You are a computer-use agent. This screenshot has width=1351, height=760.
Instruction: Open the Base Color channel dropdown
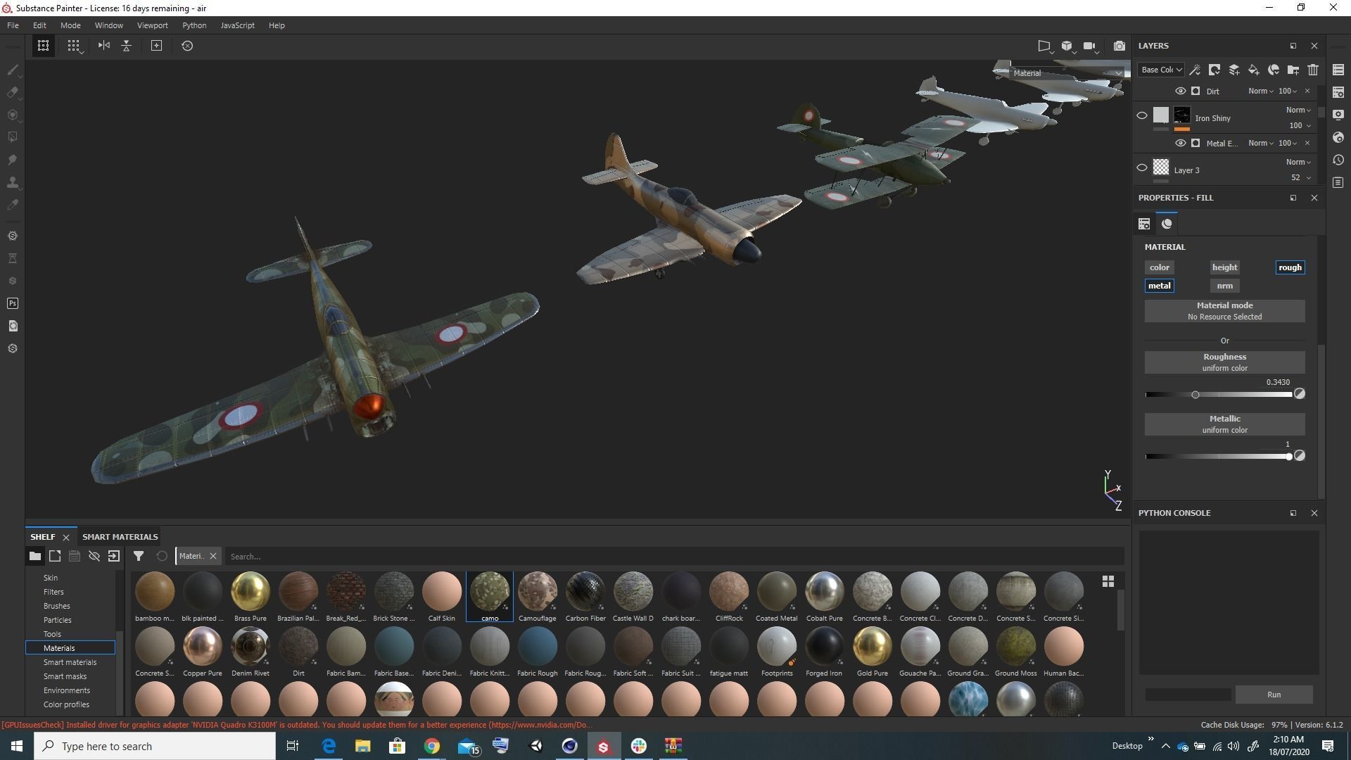1161,70
